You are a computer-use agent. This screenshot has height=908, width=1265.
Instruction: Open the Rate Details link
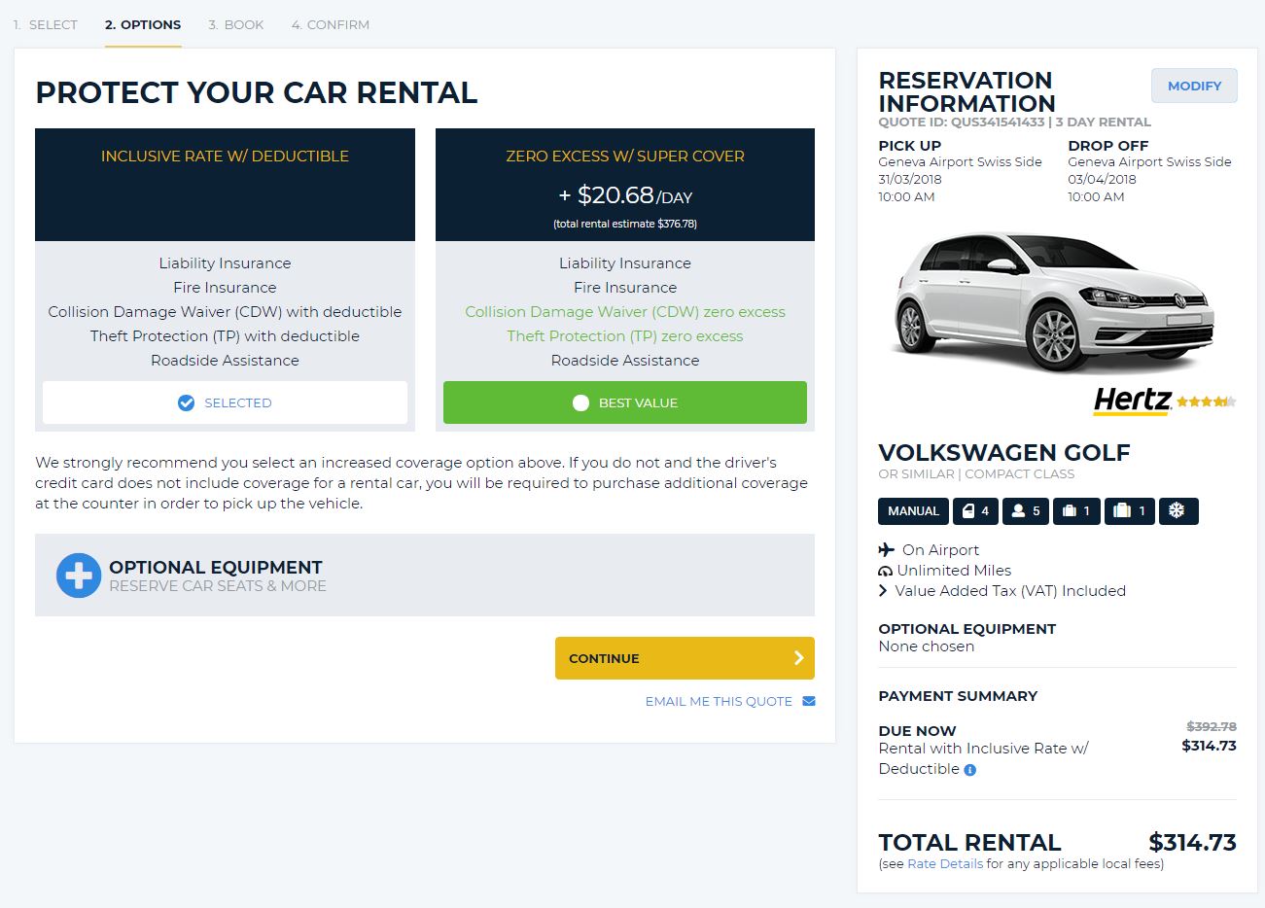[945, 864]
